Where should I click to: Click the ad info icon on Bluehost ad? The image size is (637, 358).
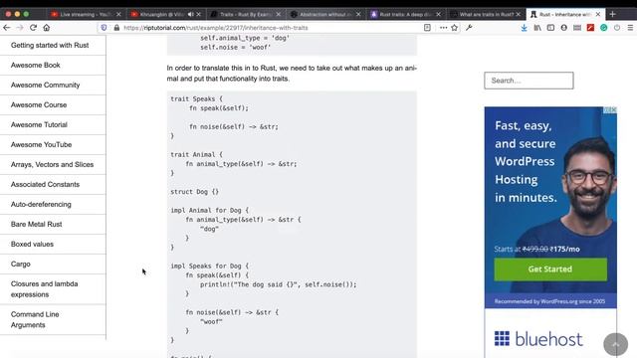pos(607,110)
